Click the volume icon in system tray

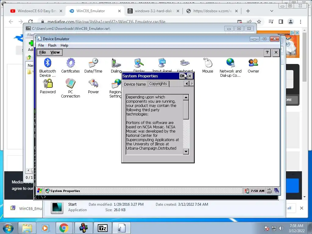[x=281, y=228]
